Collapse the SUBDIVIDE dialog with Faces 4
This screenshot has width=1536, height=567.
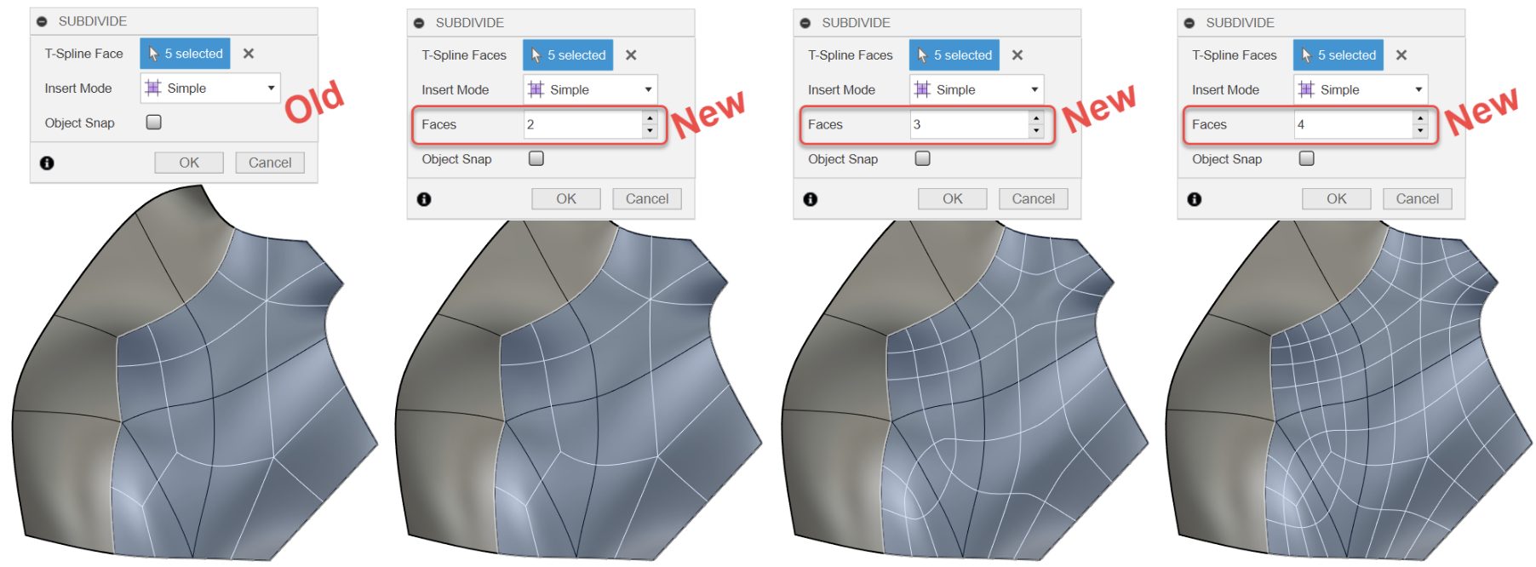point(1189,23)
